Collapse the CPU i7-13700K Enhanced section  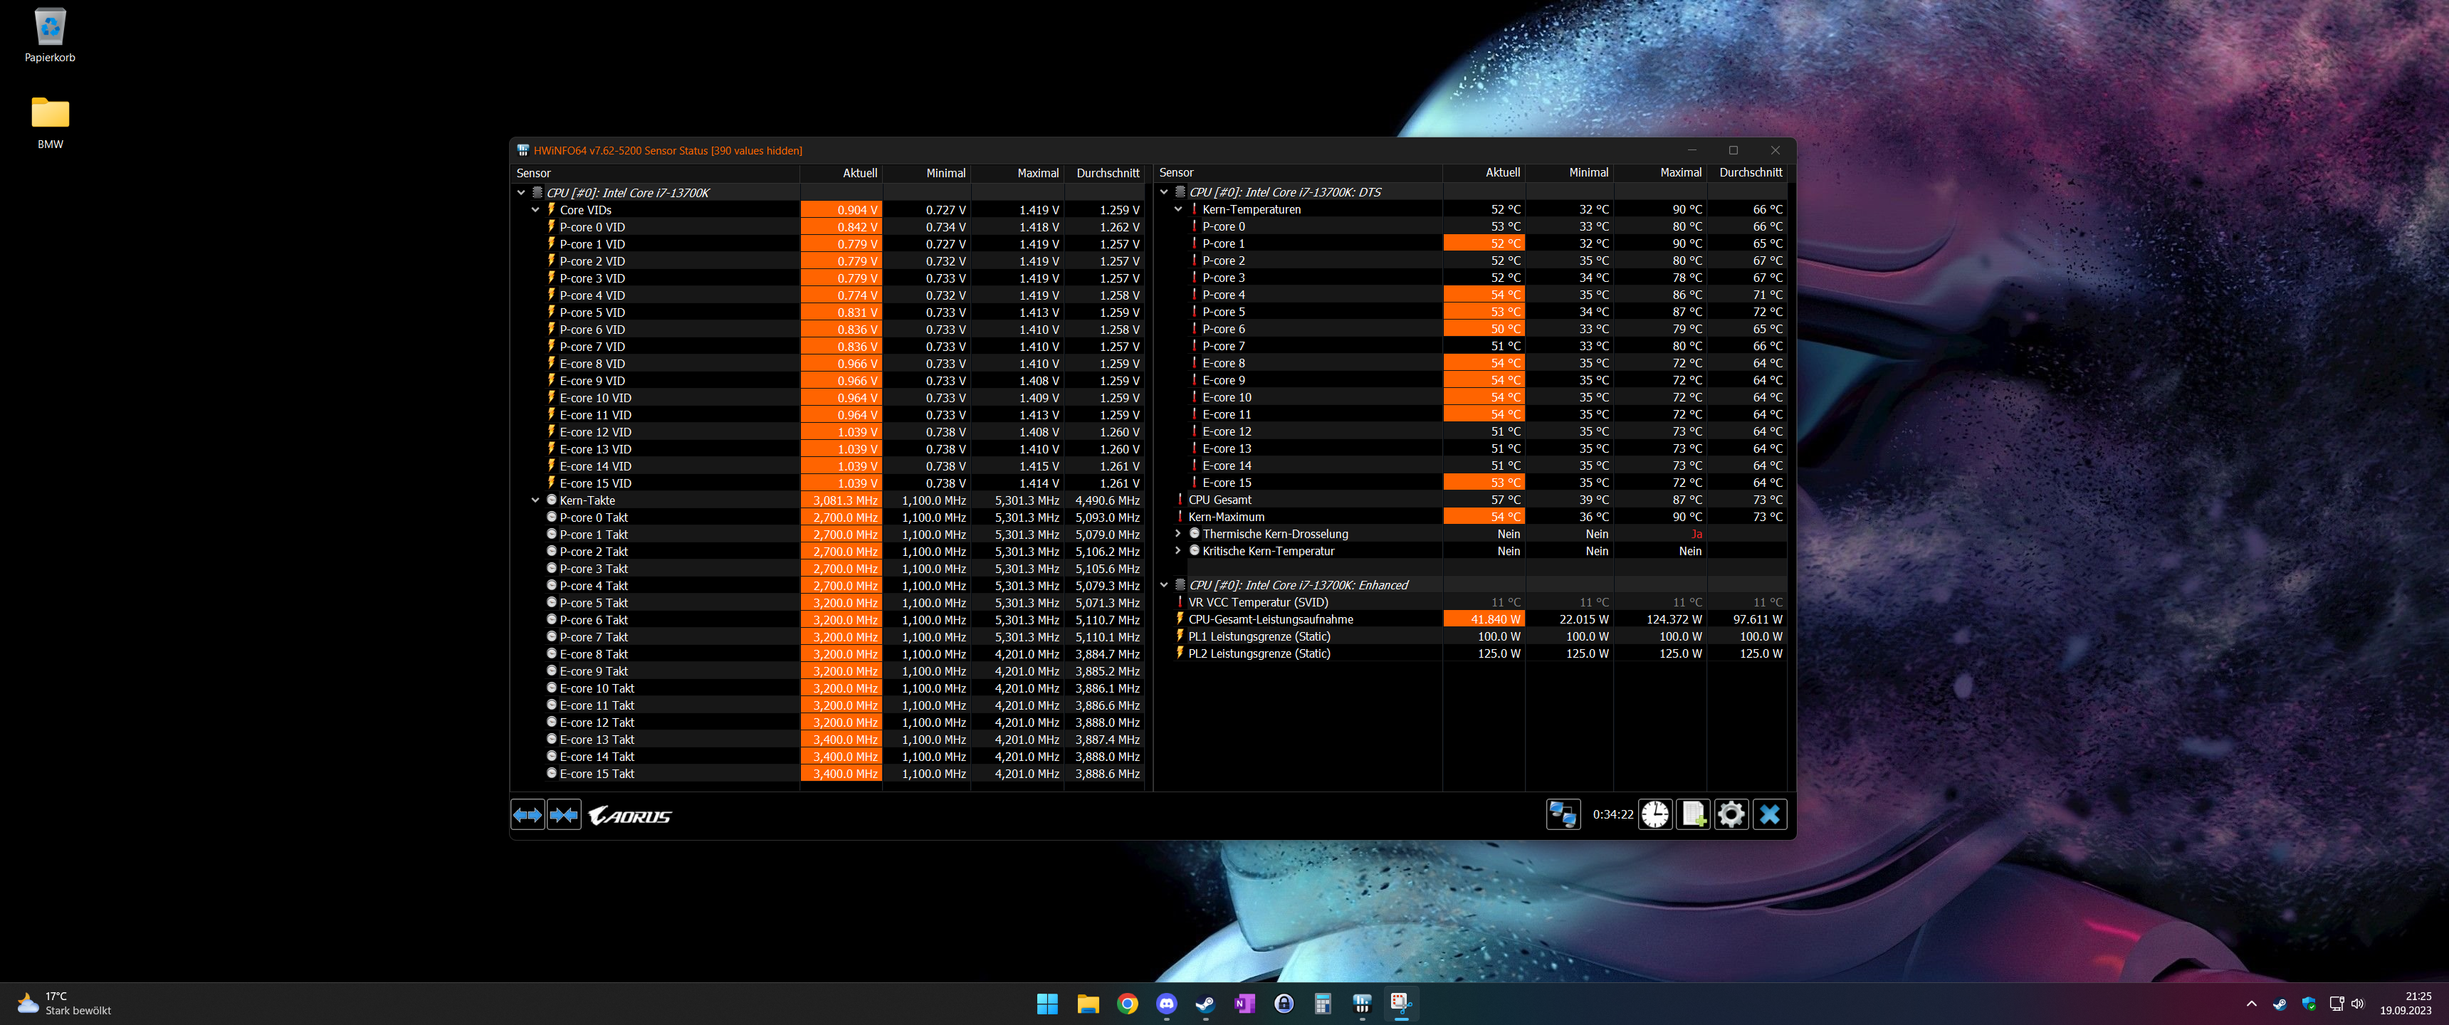(x=1164, y=586)
